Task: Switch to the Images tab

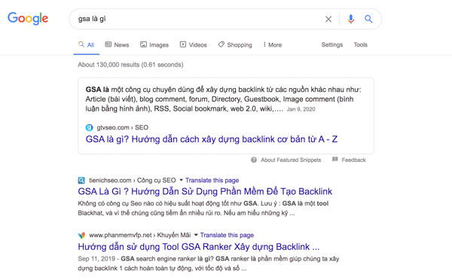Action: tap(154, 44)
